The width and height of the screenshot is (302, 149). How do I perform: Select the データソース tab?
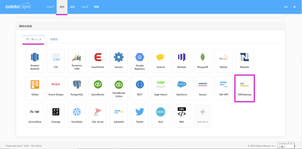pos(33,39)
